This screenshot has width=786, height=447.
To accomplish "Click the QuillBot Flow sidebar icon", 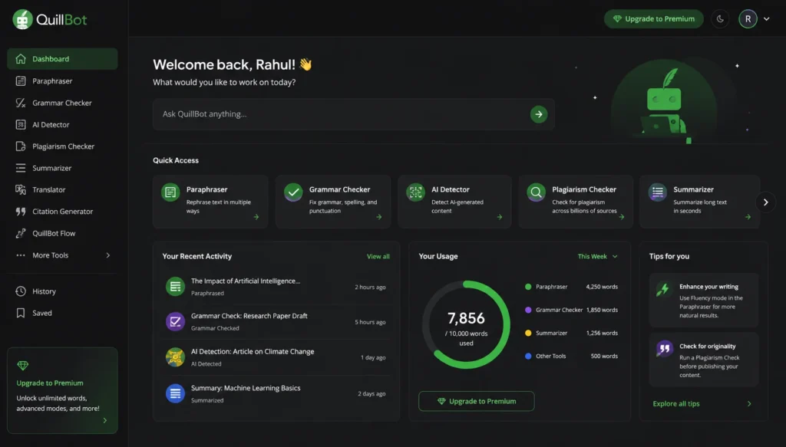I will 21,233.
